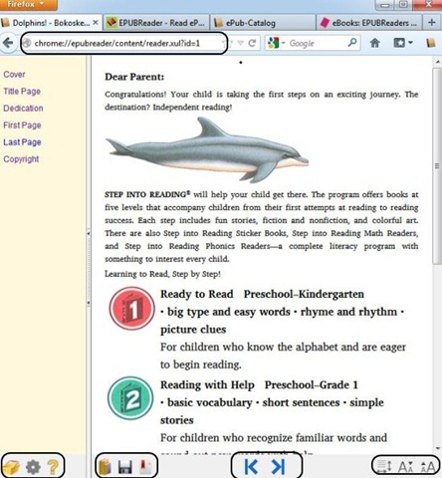Open the Title Page link
This screenshot has height=478, width=442.
pos(22,92)
